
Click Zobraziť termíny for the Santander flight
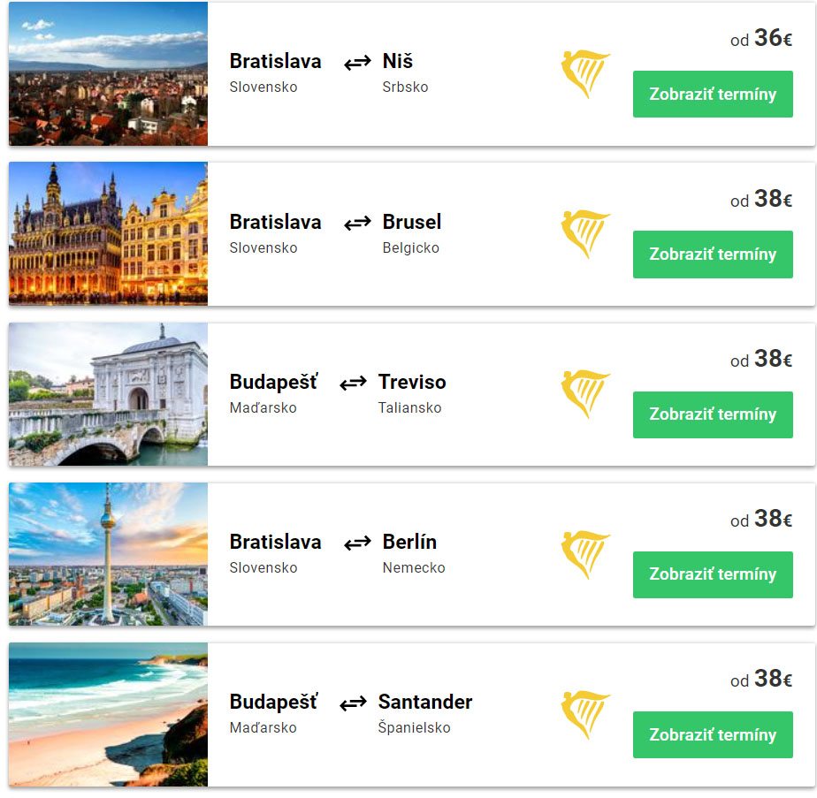pyautogui.click(x=713, y=735)
